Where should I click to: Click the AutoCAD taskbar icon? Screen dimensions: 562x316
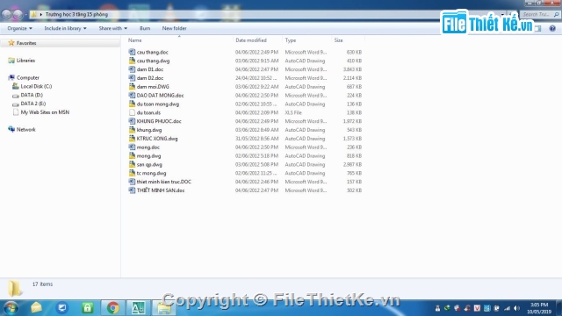(138, 308)
